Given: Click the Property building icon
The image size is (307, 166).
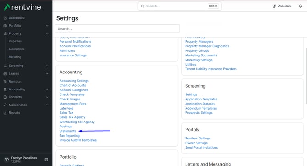Looking at the screenshot, I should pos(5,33).
